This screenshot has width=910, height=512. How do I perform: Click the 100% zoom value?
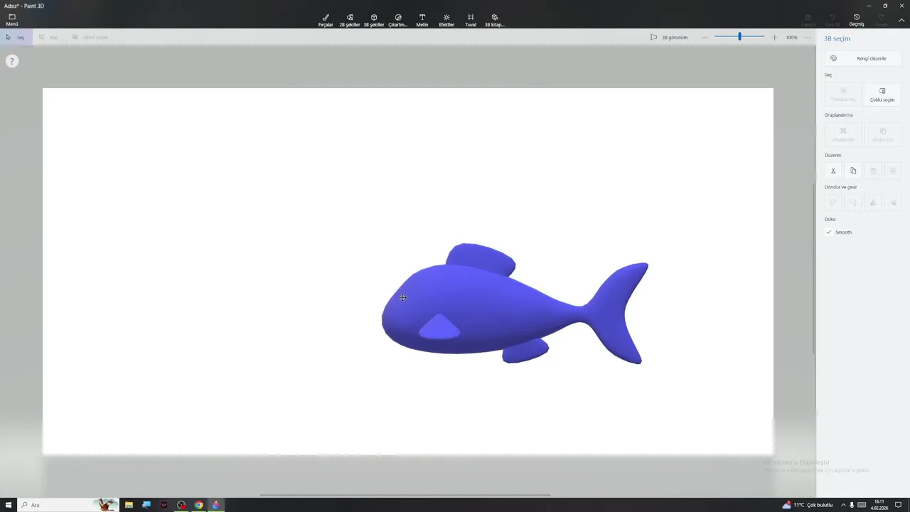point(791,37)
